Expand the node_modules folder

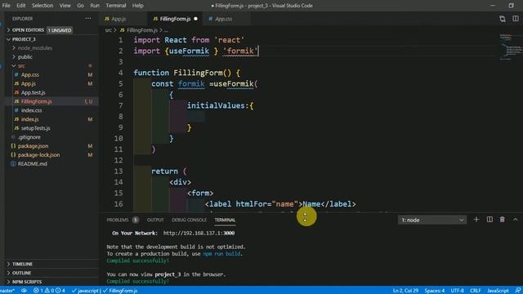(x=34, y=48)
